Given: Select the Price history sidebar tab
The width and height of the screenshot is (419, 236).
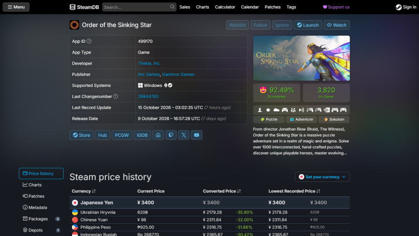Looking at the screenshot, I should tap(41, 174).
